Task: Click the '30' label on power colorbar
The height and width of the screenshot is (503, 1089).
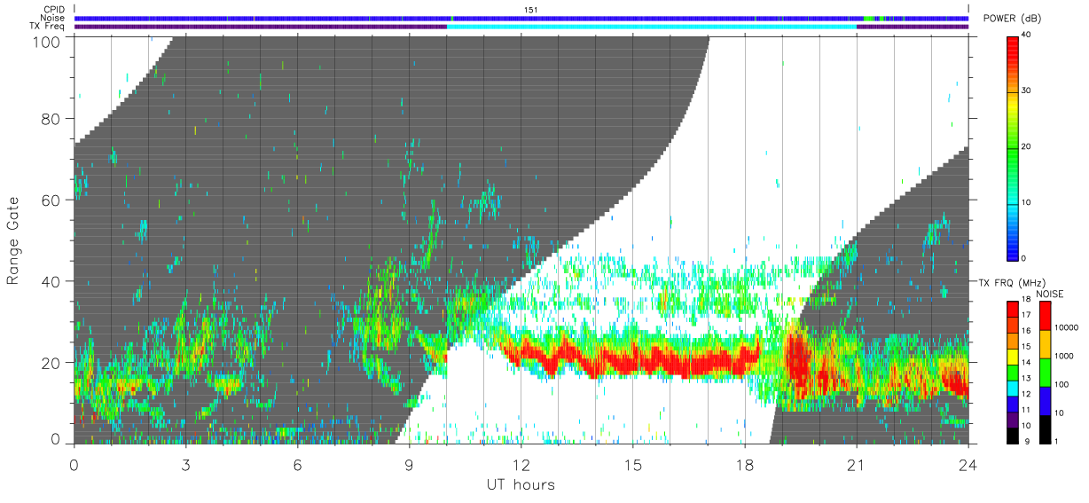Action: tap(1027, 91)
